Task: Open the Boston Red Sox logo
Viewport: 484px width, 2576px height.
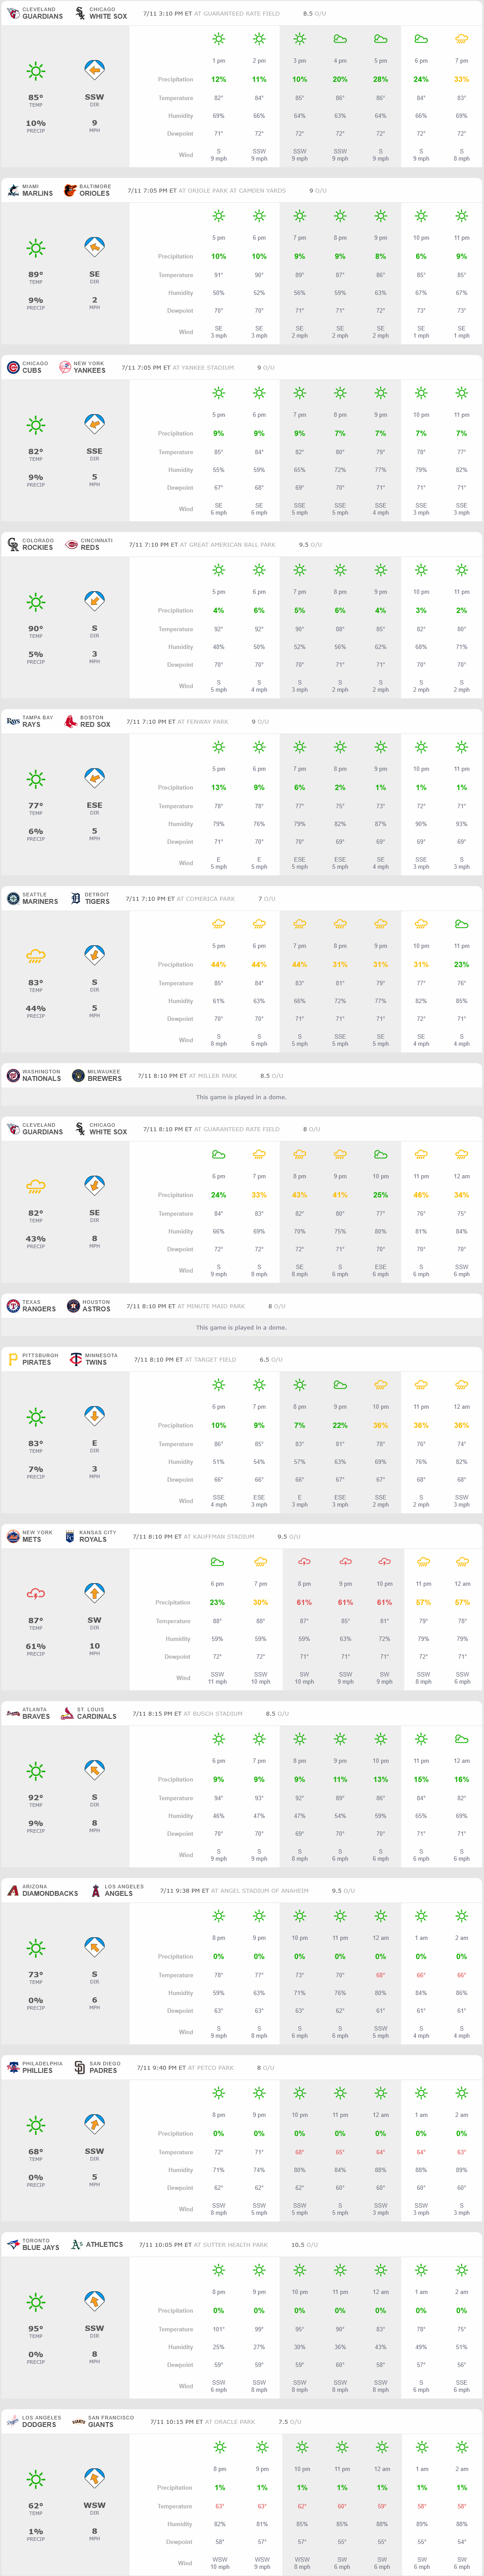Action: pyautogui.click(x=71, y=721)
